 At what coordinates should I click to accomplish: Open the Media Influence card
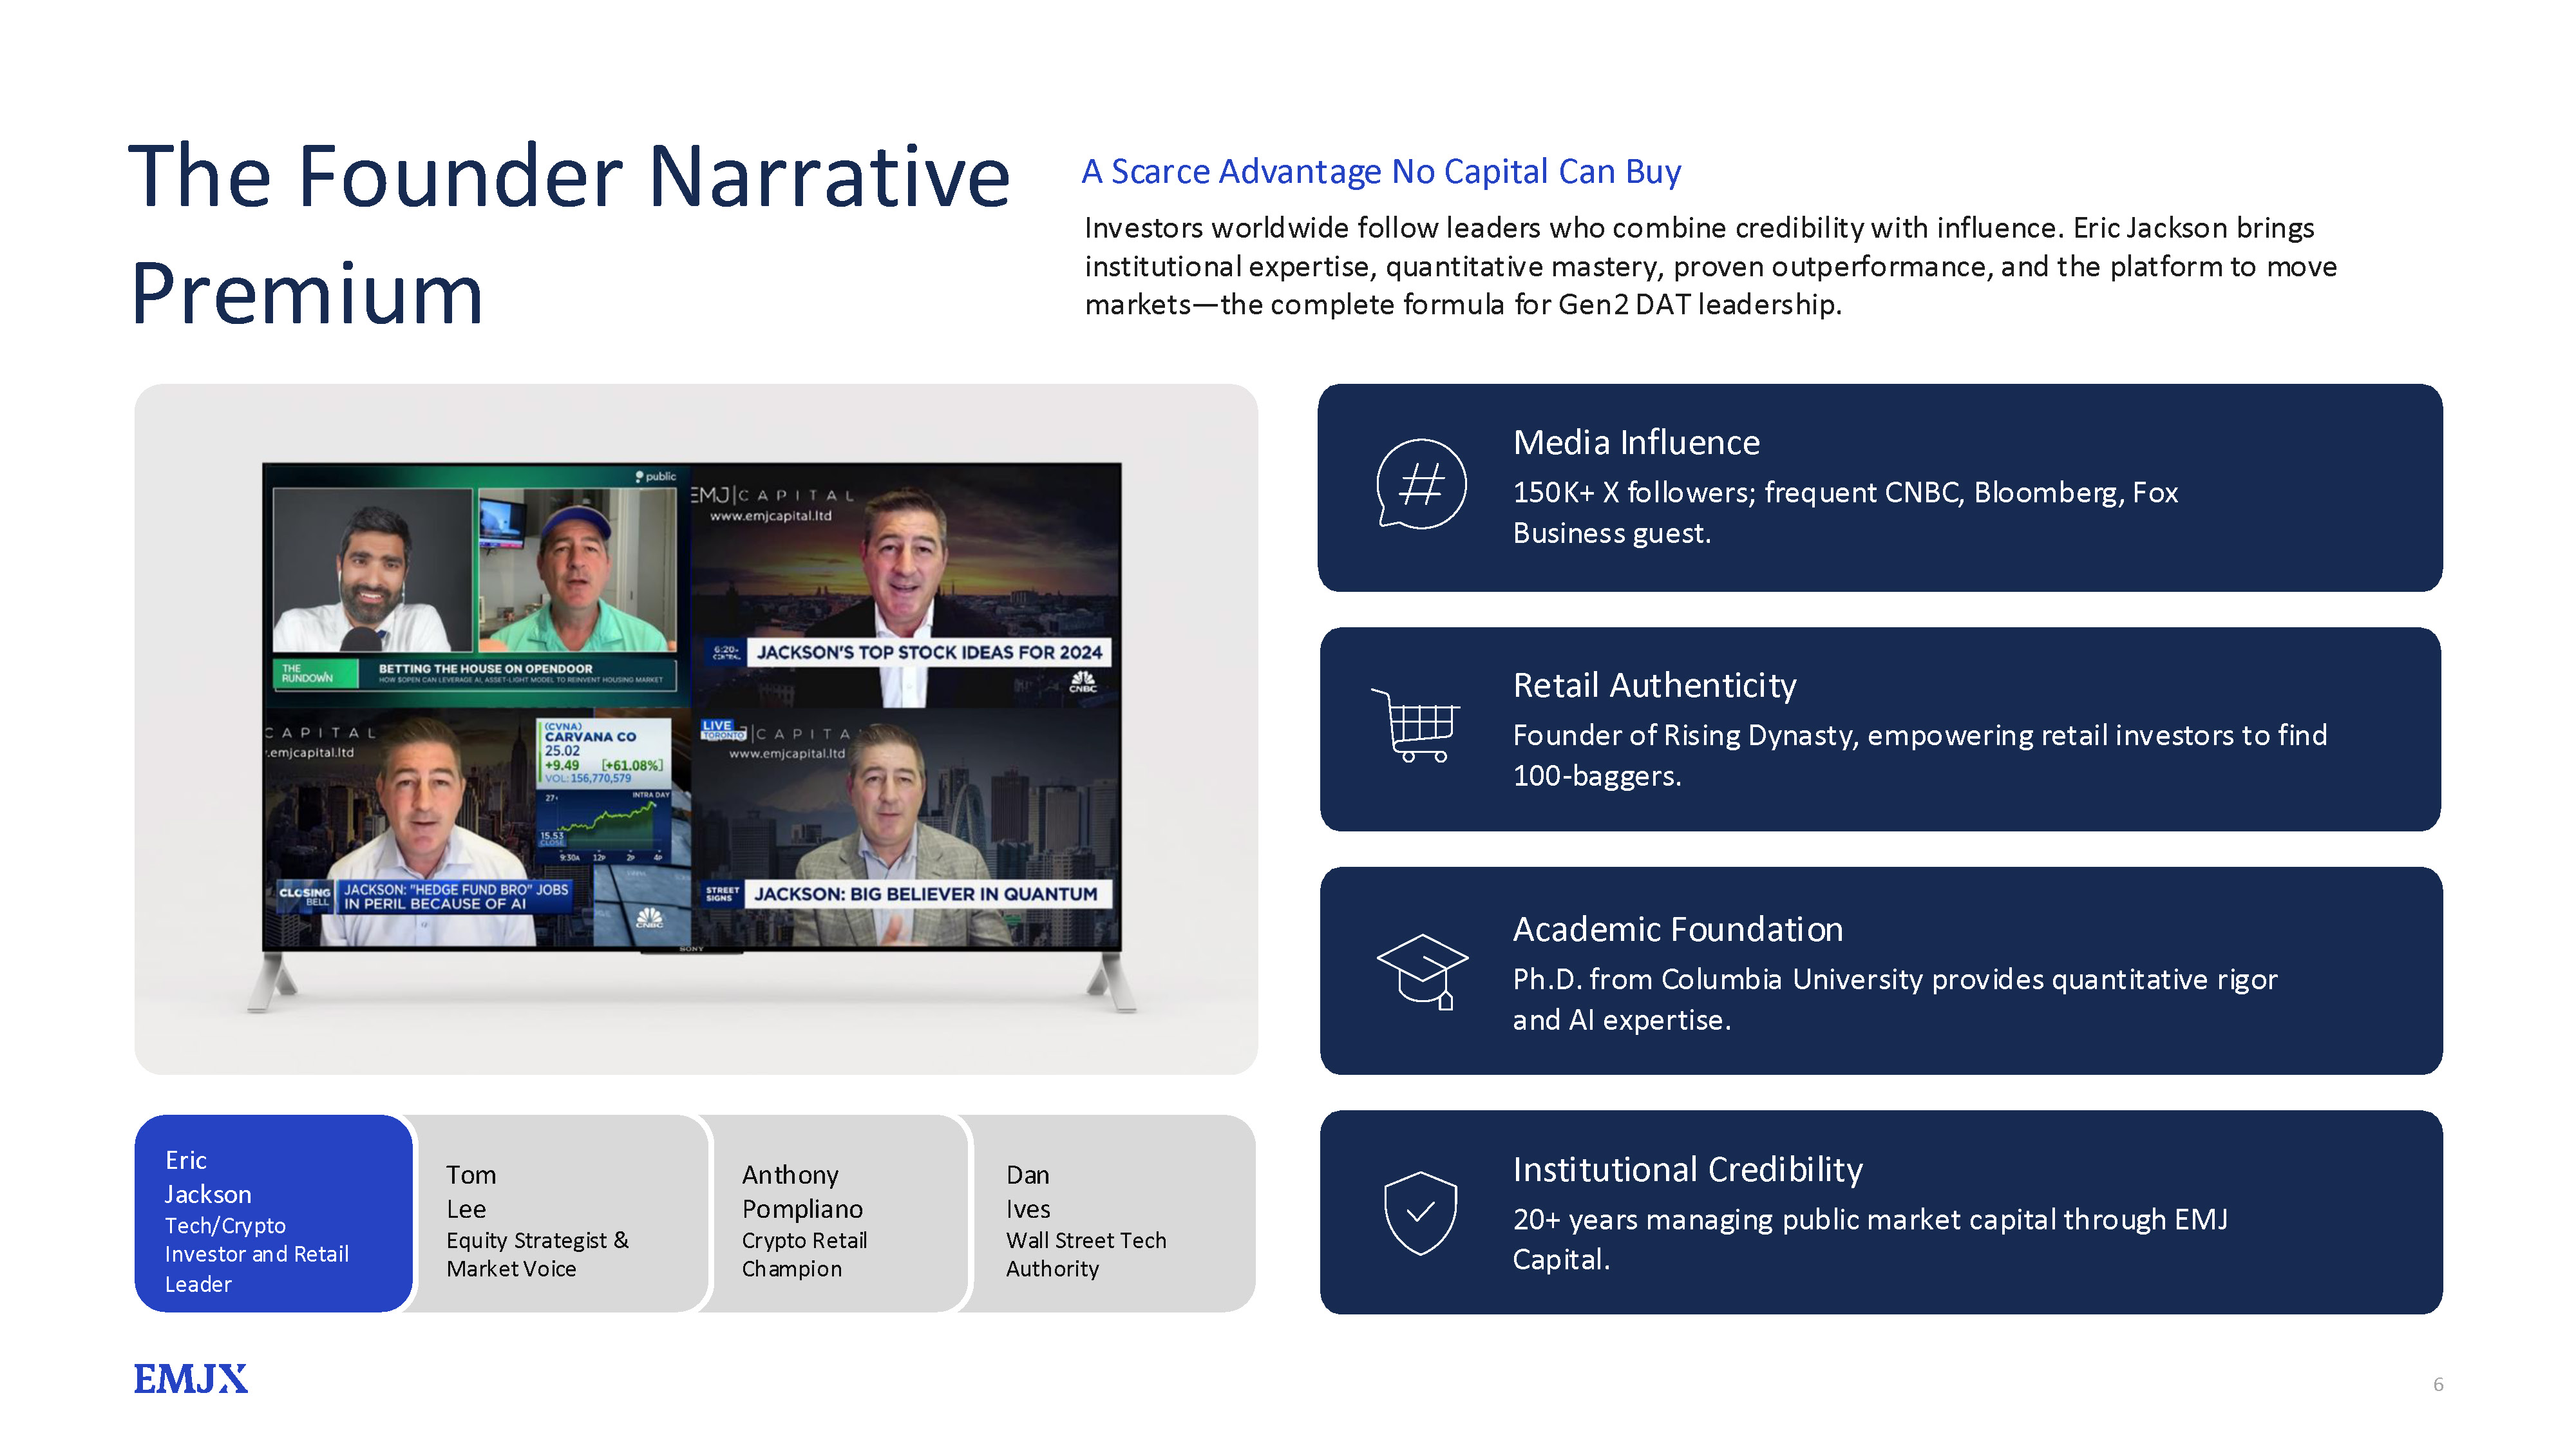(x=1880, y=488)
